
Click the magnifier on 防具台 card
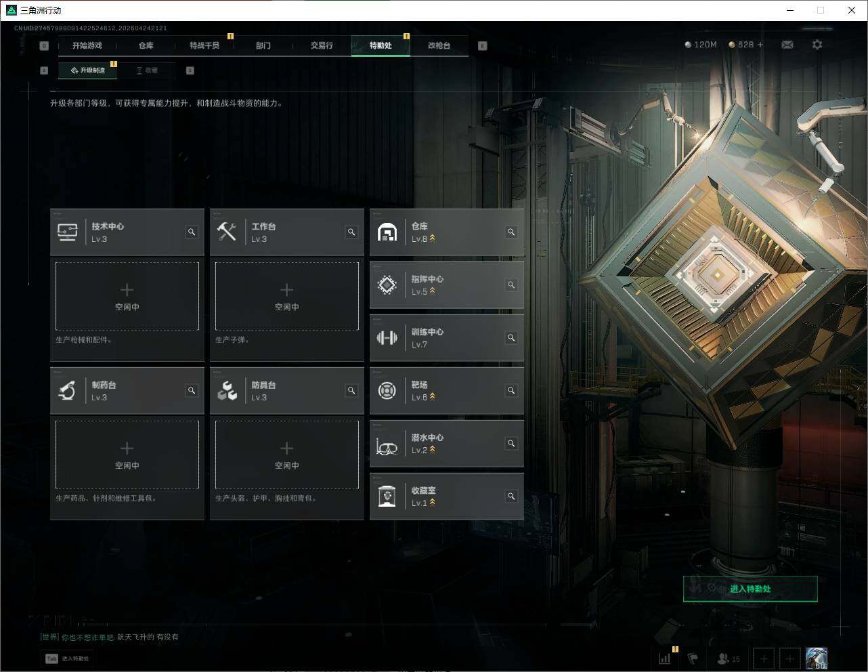coord(351,391)
